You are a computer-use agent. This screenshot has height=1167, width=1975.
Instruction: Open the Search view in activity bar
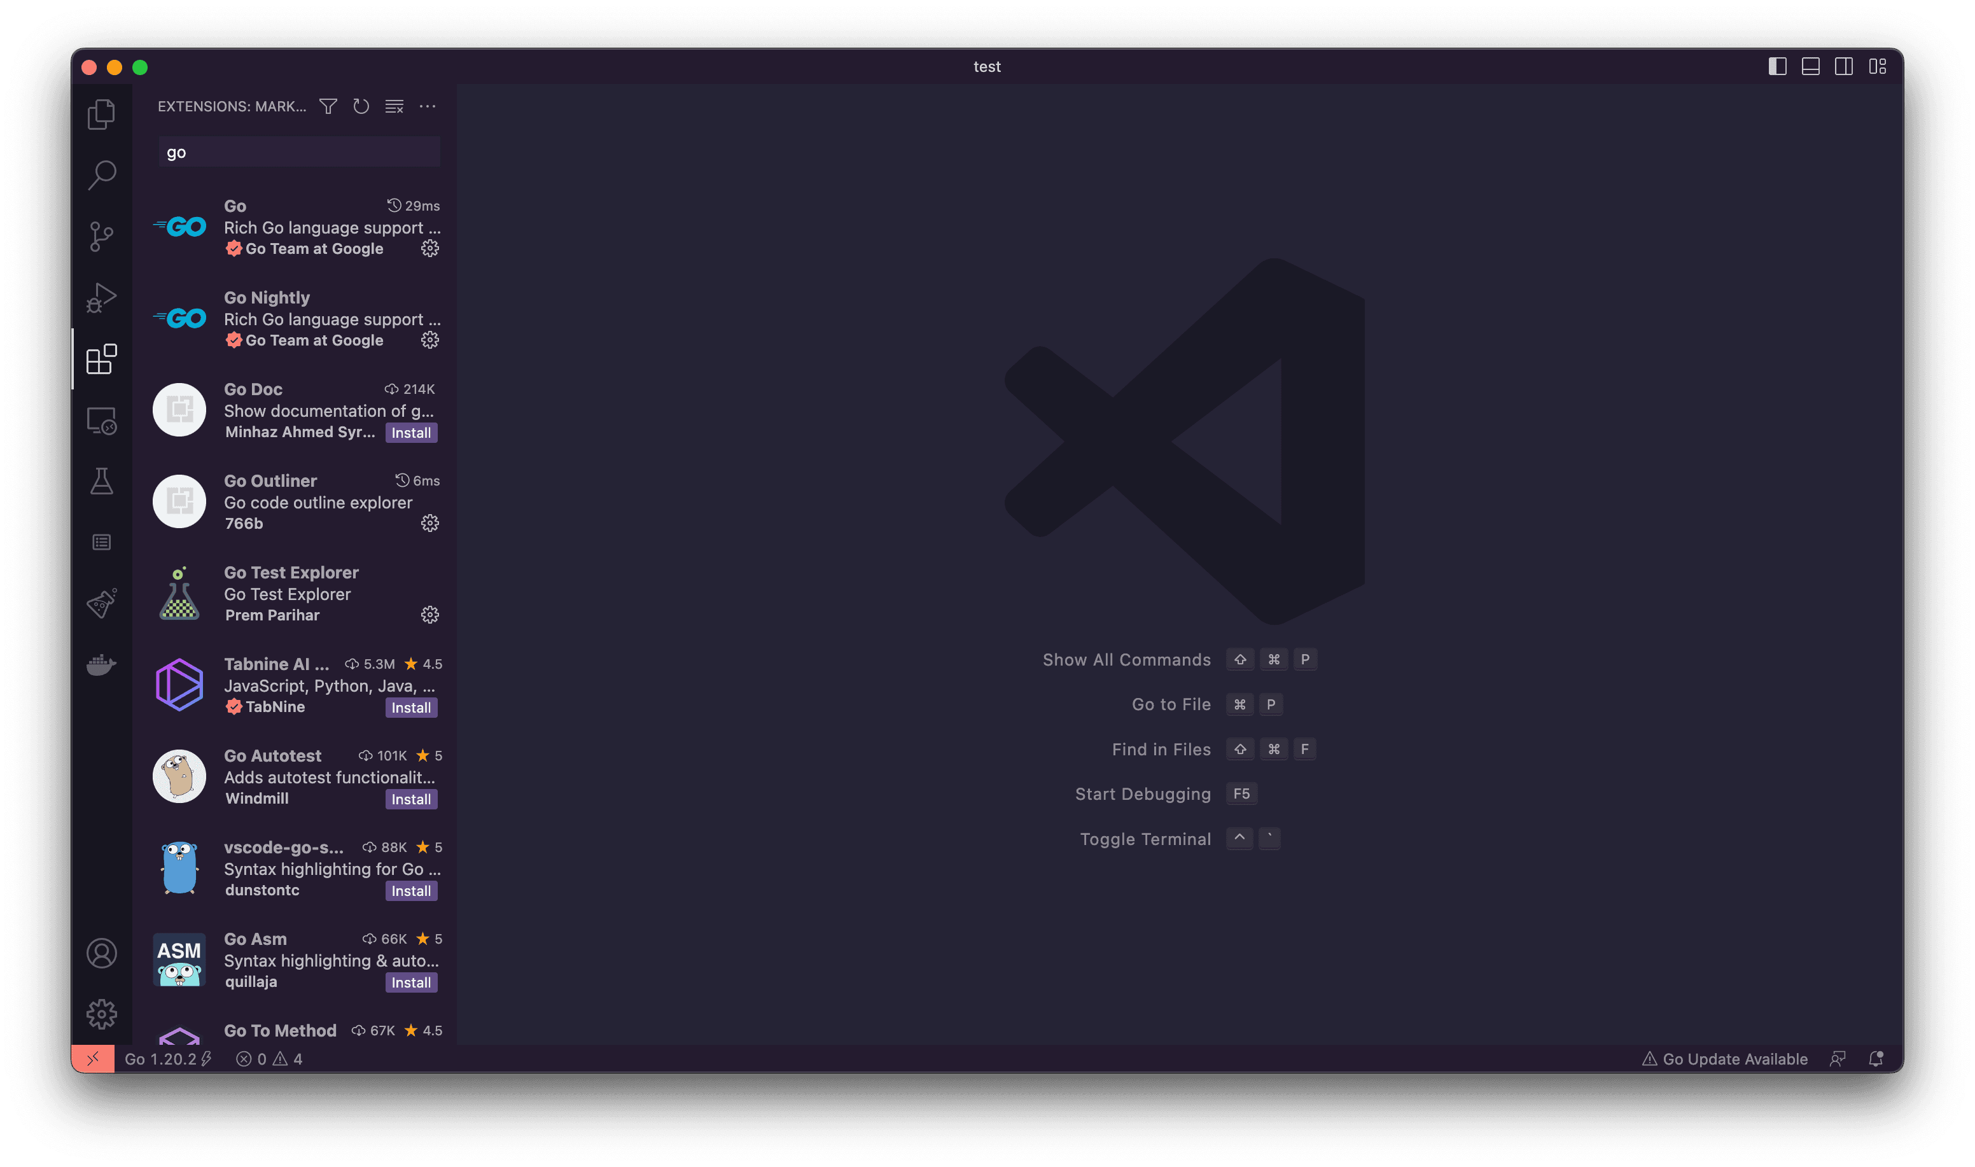101,176
